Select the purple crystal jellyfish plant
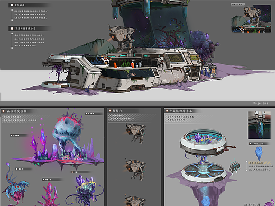The width and height of the screenshot is (275, 206). click(84, 190)
